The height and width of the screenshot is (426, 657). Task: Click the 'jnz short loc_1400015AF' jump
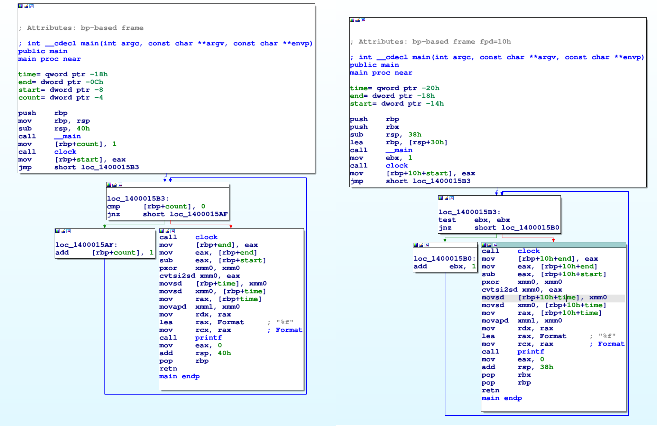(x=167, y=214)
